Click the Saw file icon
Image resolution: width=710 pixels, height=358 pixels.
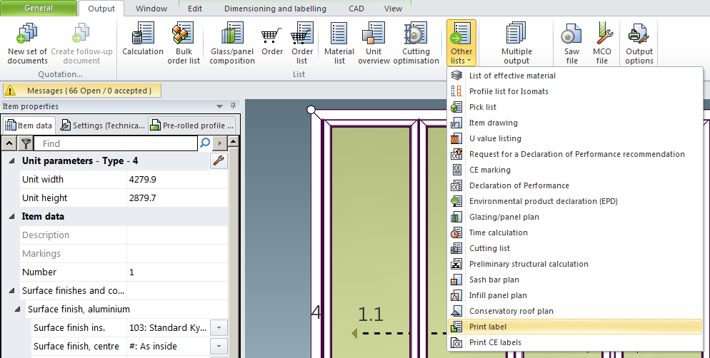click(x=571, y=42)
